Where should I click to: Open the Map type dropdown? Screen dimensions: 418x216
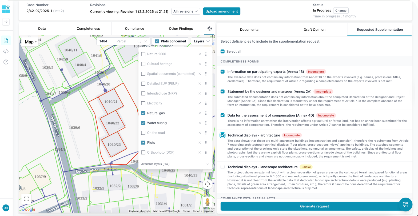tap(30, 42)
